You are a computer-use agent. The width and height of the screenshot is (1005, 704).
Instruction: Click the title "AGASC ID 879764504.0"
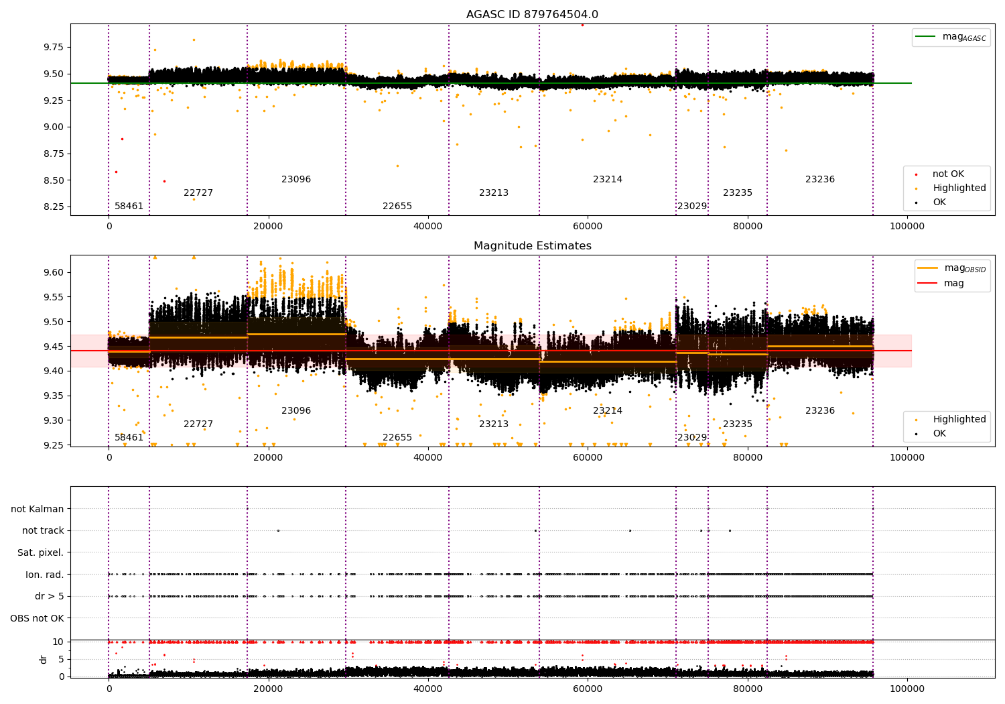click(533, 15)
